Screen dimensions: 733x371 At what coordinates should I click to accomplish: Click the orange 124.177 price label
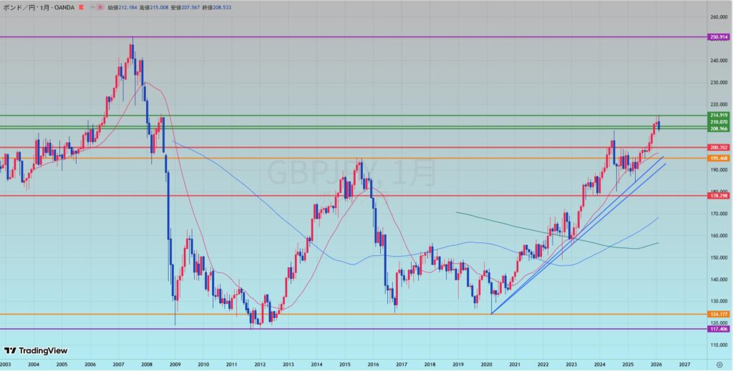point(718,314)
